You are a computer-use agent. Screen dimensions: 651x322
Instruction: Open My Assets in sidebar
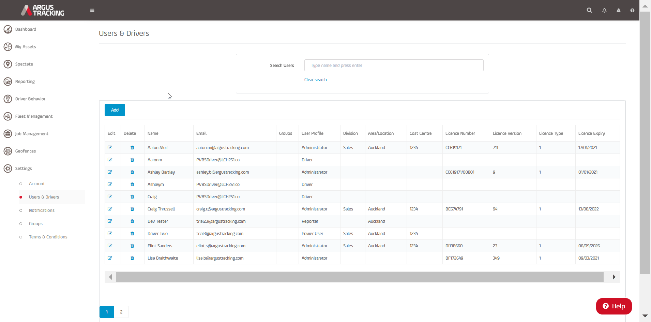pos(25,47)
